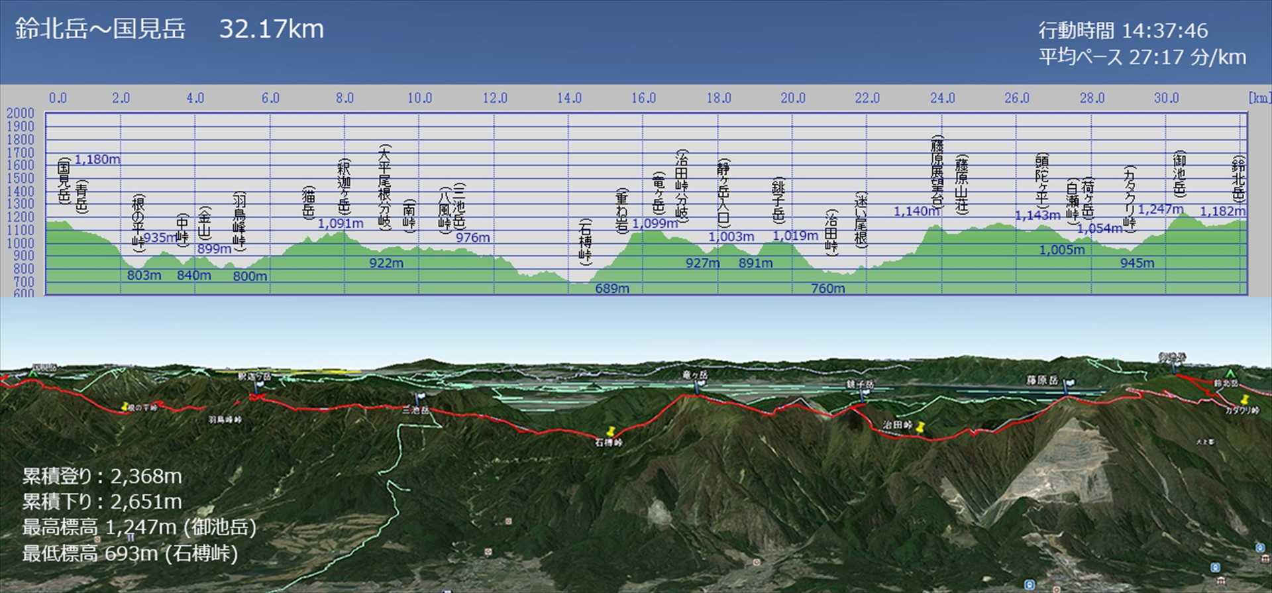
Task: Select the leftmost blue station icon at bottom
Action: (1029, 584)
